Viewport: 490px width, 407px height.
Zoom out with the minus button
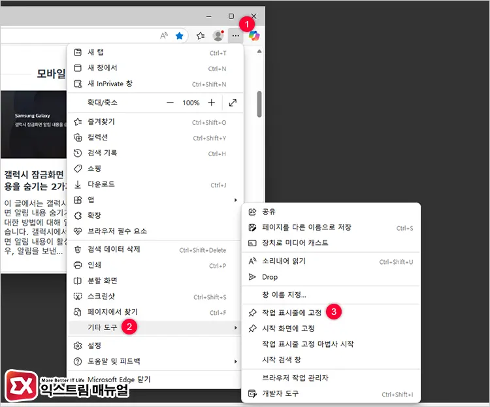click(x=170, y=103)
